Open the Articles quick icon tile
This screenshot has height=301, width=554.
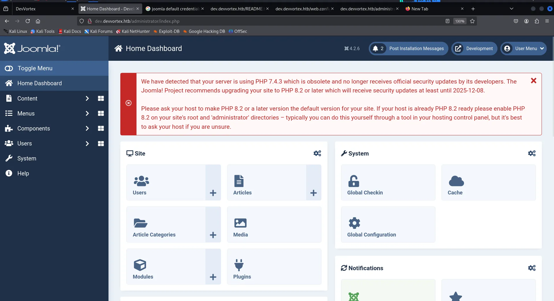tap(266, 182)
